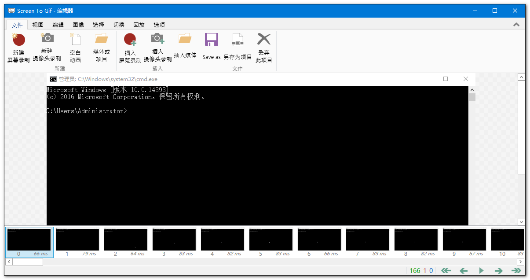Screen dimensions: 530x280
Task: Start a new webcam recording (新建摄像头录制)
Action: coord(47,48)
